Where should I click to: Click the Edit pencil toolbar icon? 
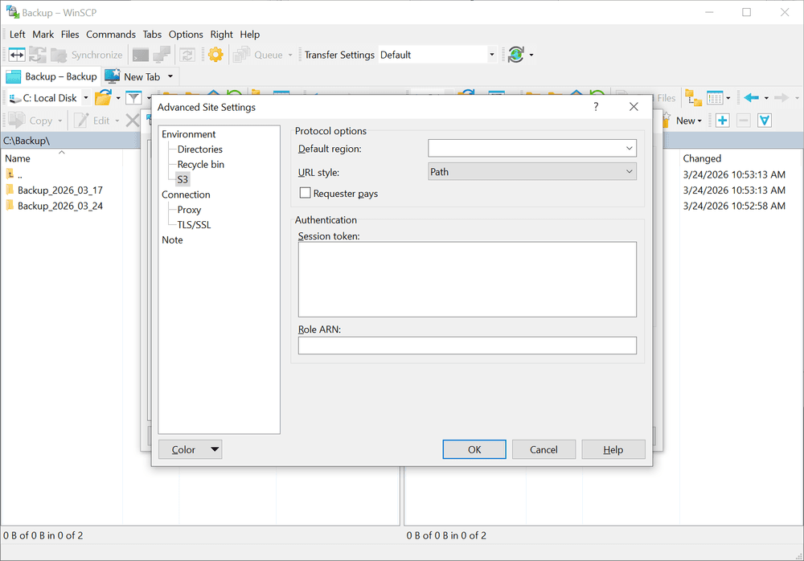(81, 121)
